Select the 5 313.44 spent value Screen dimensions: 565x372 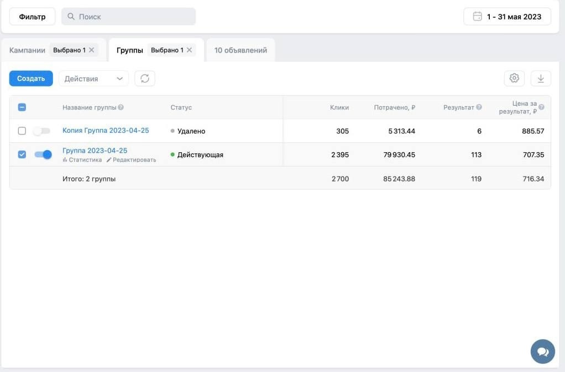coord(402,131)
